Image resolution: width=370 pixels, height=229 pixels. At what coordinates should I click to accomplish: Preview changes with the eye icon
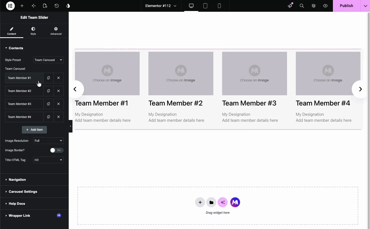pos(325,6)
